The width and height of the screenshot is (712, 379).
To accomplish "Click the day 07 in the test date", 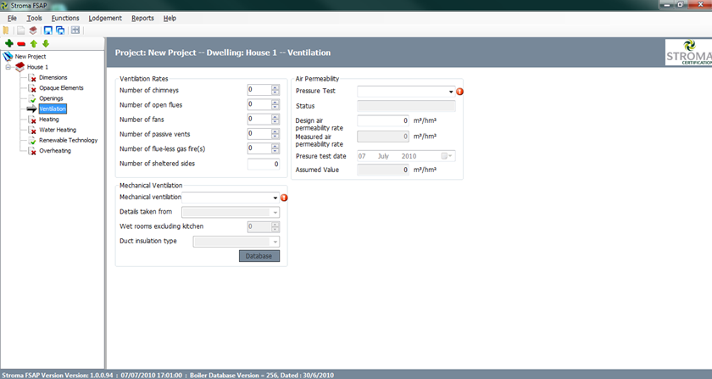I will (x=362, y=156).
